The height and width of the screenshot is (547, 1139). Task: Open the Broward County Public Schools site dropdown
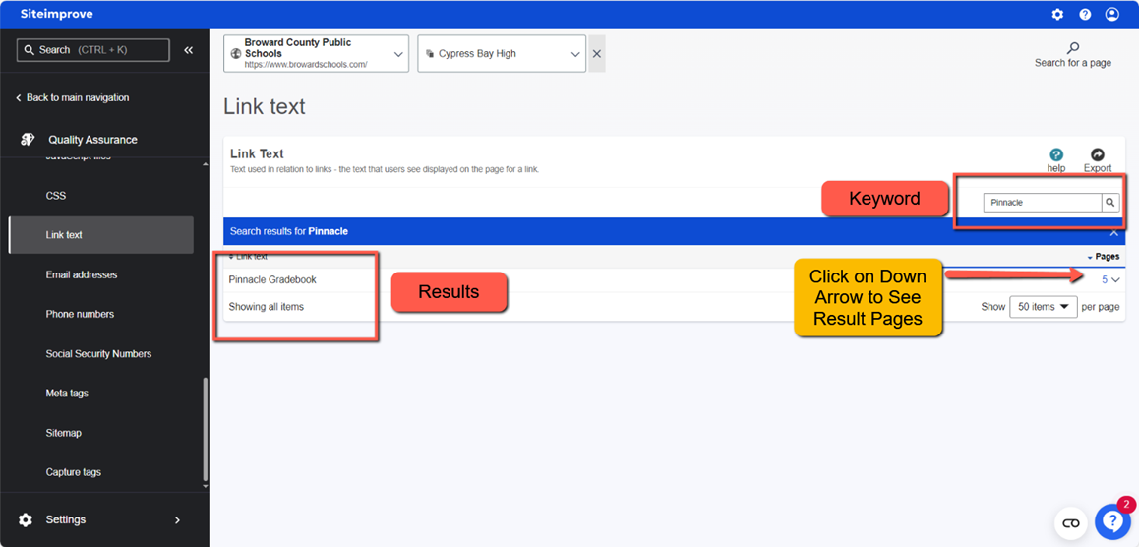[316, 54]
